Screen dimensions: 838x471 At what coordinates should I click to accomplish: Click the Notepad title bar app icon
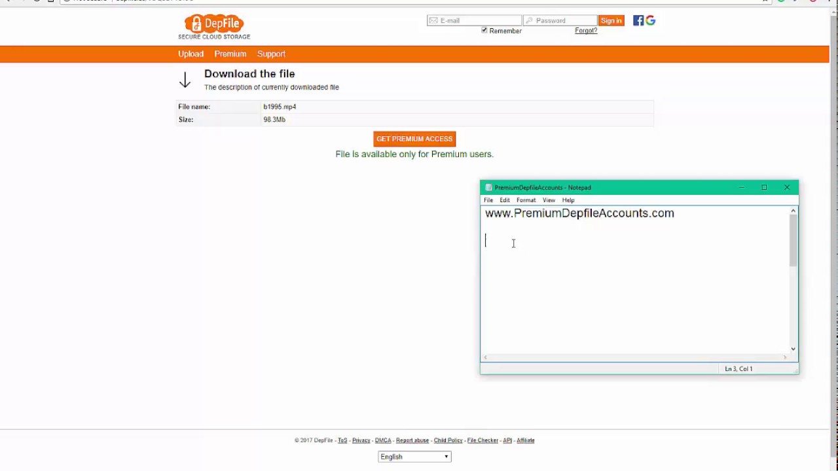[488, 188]
